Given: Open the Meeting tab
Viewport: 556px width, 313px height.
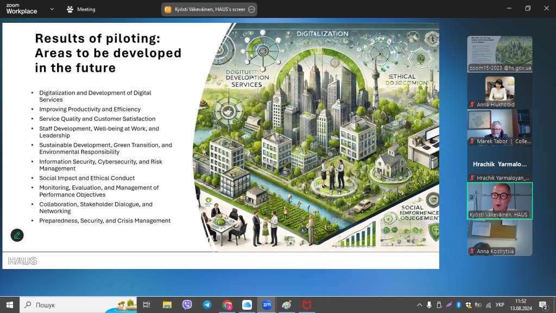Looking at the screenshot, I should coord(80,9).
